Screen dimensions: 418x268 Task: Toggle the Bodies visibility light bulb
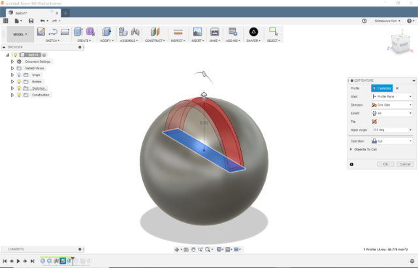[x=19, y=82]
